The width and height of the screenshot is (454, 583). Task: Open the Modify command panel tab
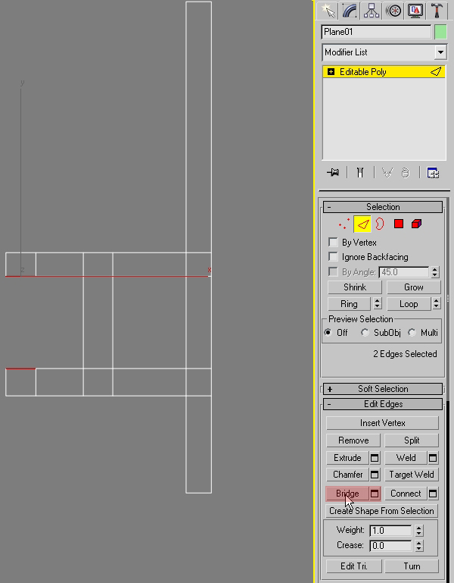point(350,11)
